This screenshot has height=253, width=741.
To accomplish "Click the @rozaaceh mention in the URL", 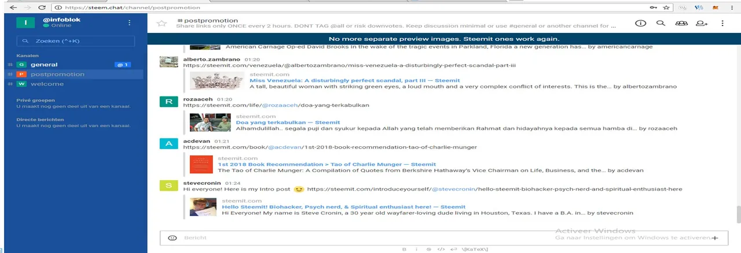I will (x=280, y=106).
